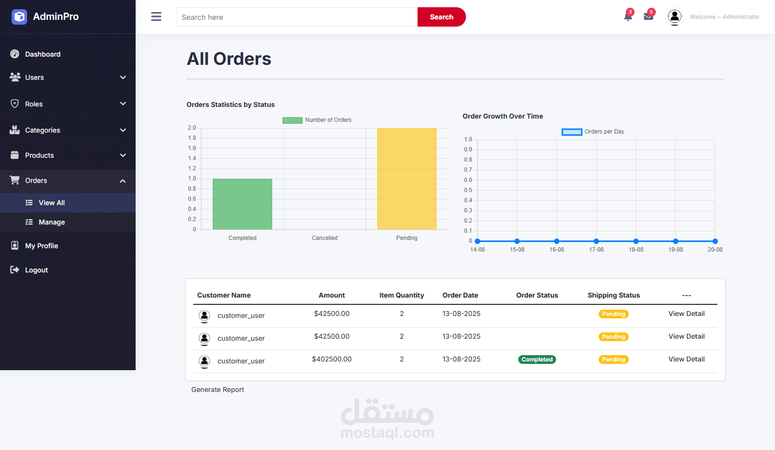
Task: Click the green Completed bar in chart
Action: coord(242,204)
